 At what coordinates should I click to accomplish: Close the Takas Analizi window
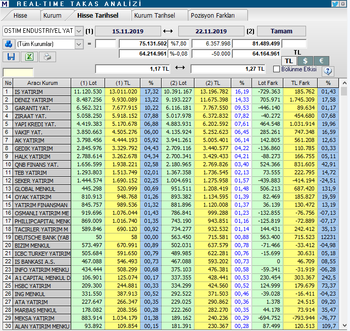343,4
